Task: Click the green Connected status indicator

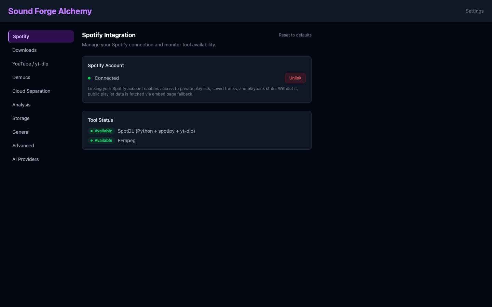Action: pyautogui.click(x=90, y=78)
